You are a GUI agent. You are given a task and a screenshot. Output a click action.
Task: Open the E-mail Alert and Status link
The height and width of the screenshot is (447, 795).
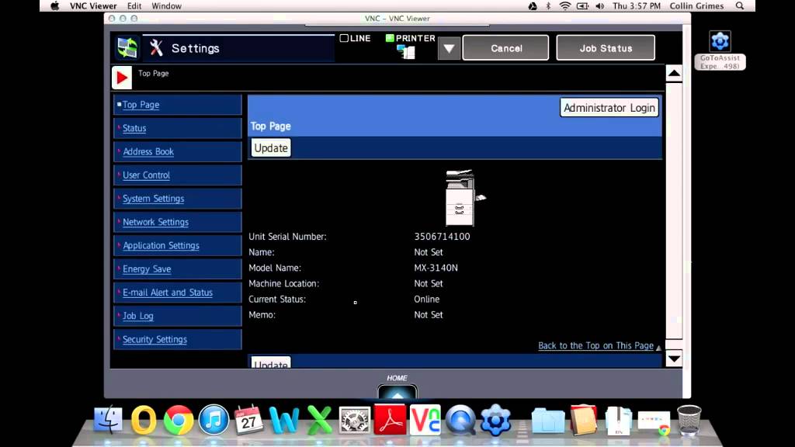[x=168, y=293]
